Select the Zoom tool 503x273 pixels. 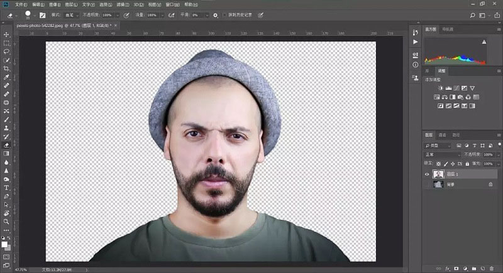[x=6, y=221]
